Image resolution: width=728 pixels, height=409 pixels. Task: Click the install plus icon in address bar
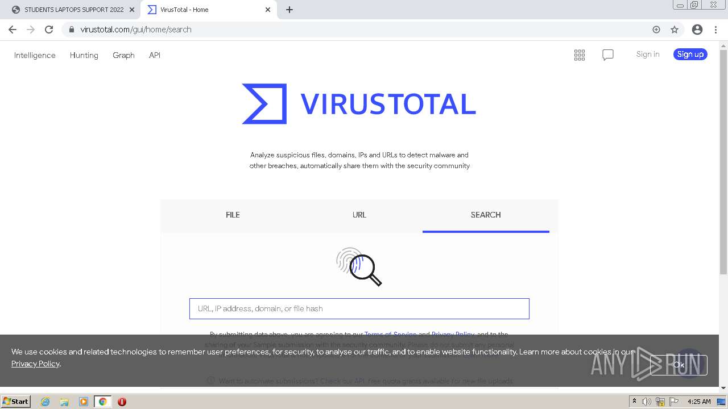click(656, 30)
